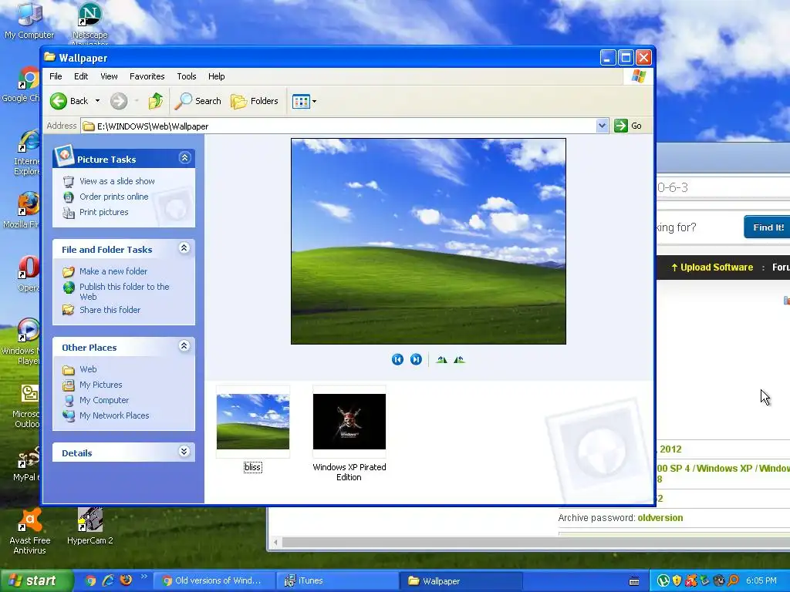Click the My Computer desktop icon

pos(29,20)
